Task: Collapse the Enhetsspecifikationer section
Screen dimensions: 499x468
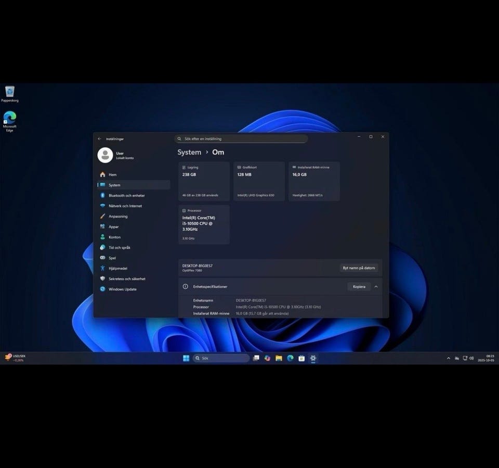Action: pos(376,287)
